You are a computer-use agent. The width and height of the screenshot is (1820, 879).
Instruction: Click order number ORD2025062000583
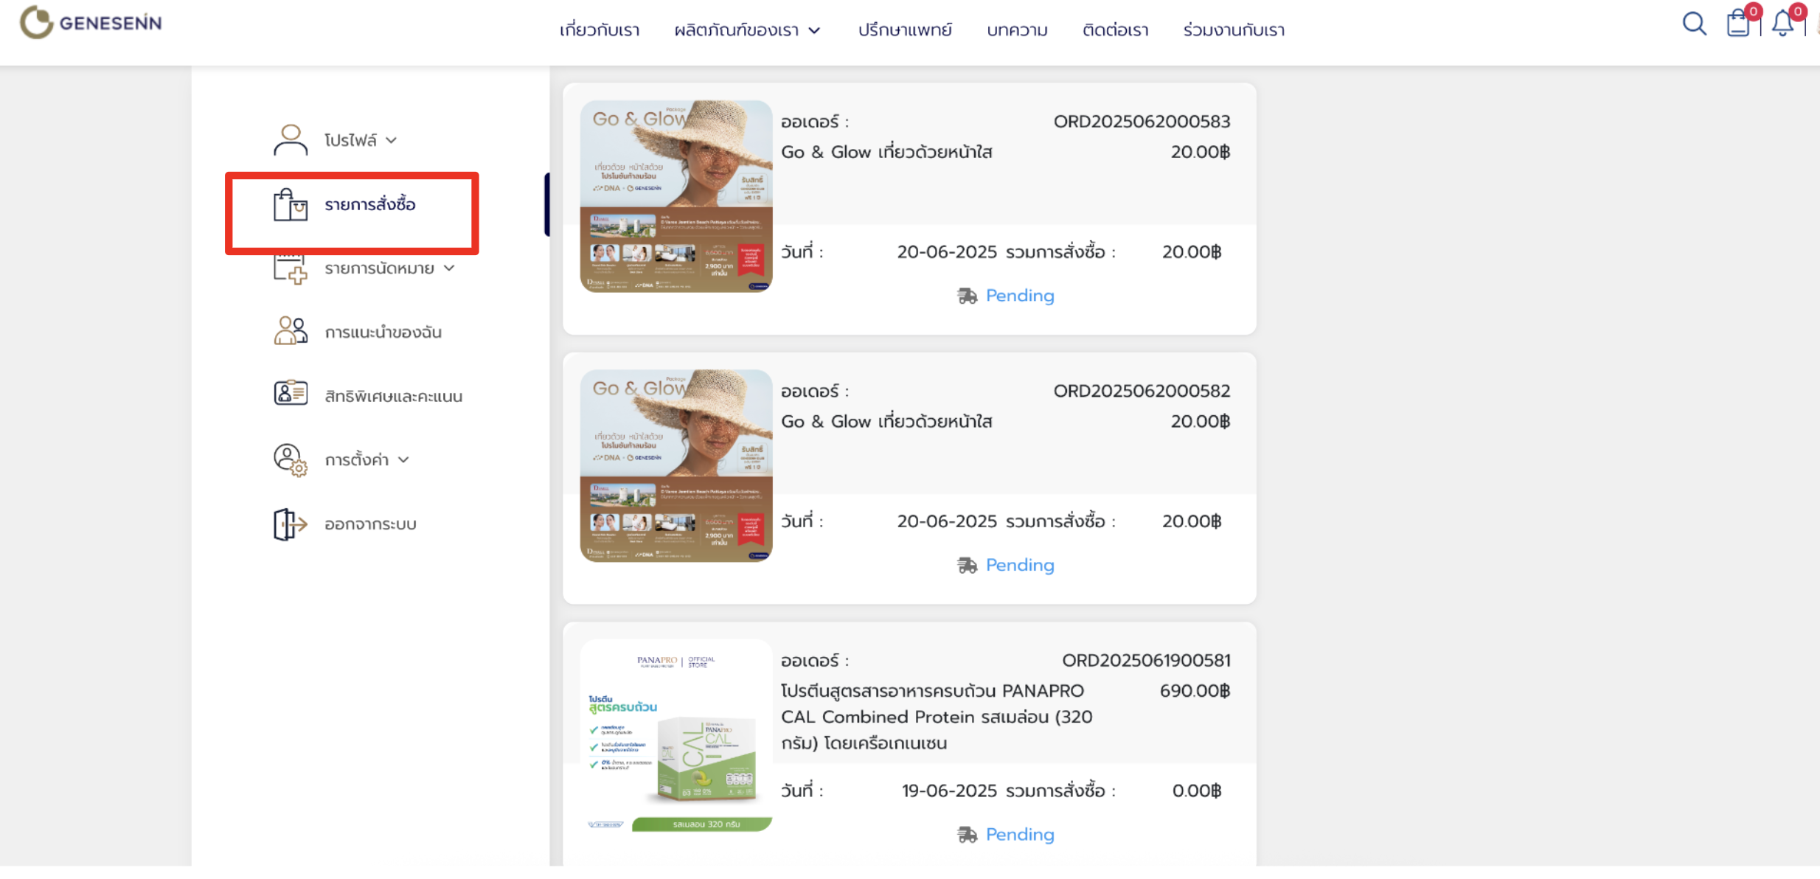pos(1142,122)
